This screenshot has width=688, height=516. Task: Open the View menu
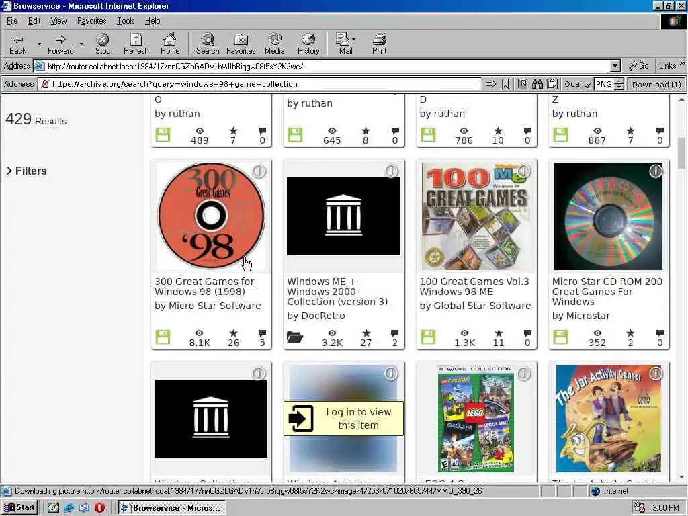(x=58, y=21)
